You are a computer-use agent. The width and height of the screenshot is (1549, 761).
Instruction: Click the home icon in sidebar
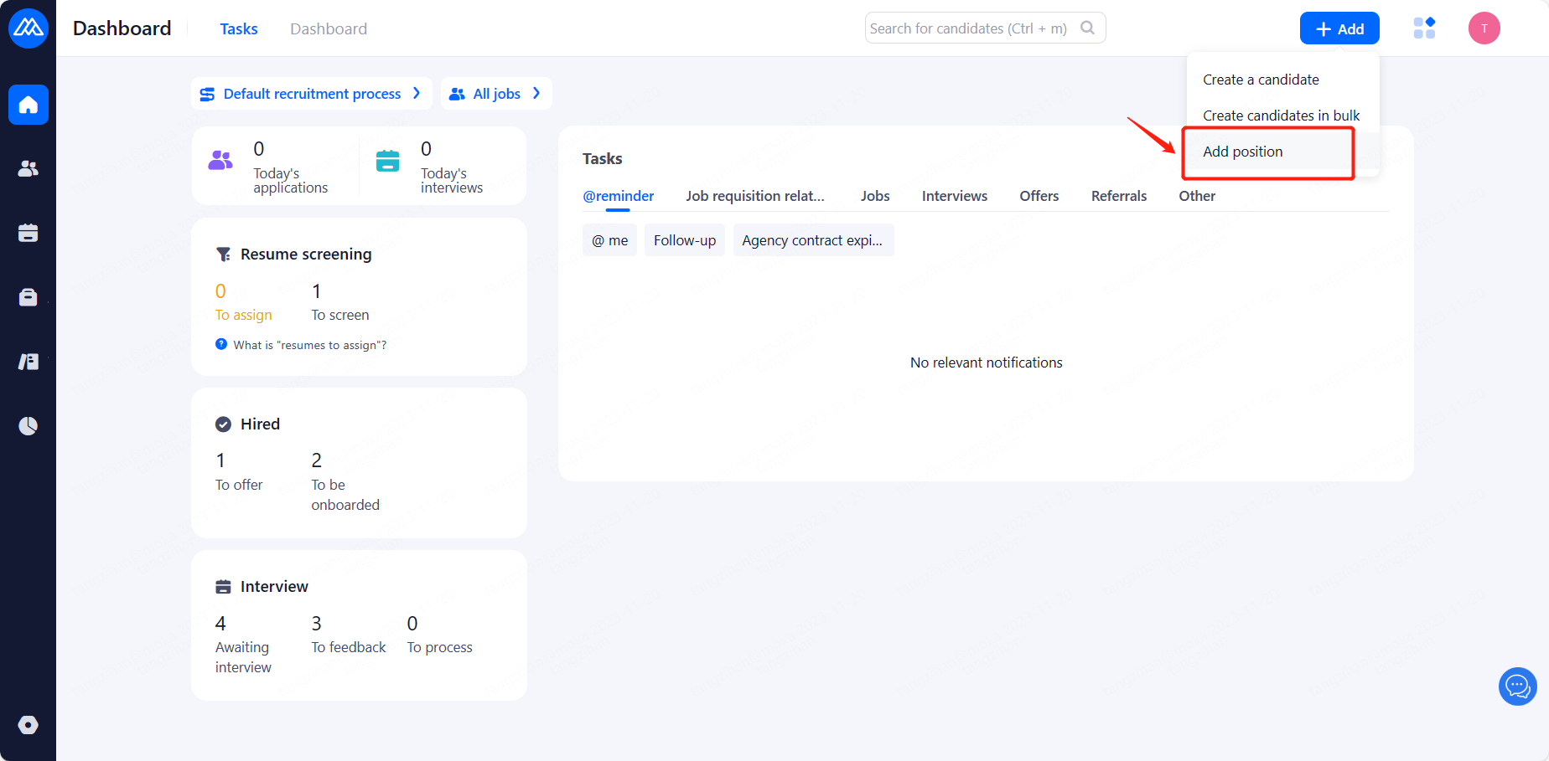coord(28,105)
